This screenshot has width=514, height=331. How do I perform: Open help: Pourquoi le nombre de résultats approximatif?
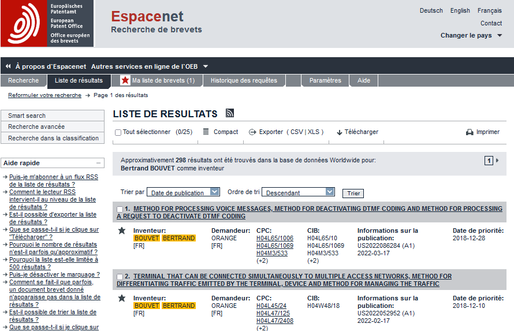[x=54, y=248]
